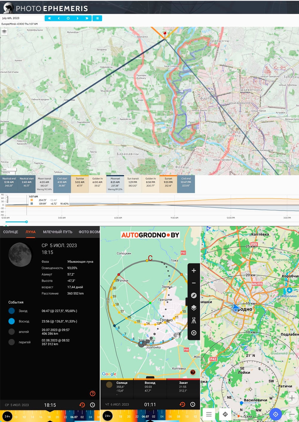Toggle 24ч button under the sun map
The width and height of the screenshot is (299, 422).
tap(107, 416)
